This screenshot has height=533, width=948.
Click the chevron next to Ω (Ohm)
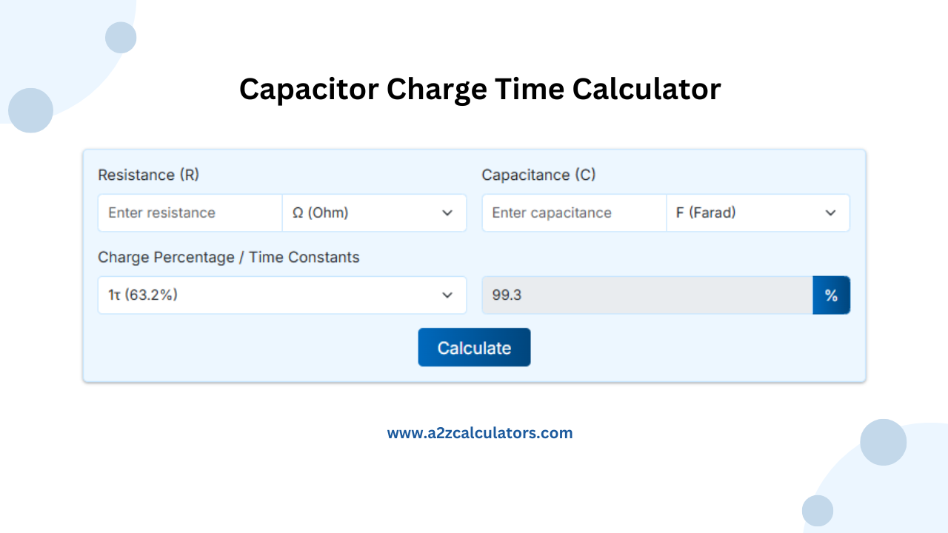point(447,212)
